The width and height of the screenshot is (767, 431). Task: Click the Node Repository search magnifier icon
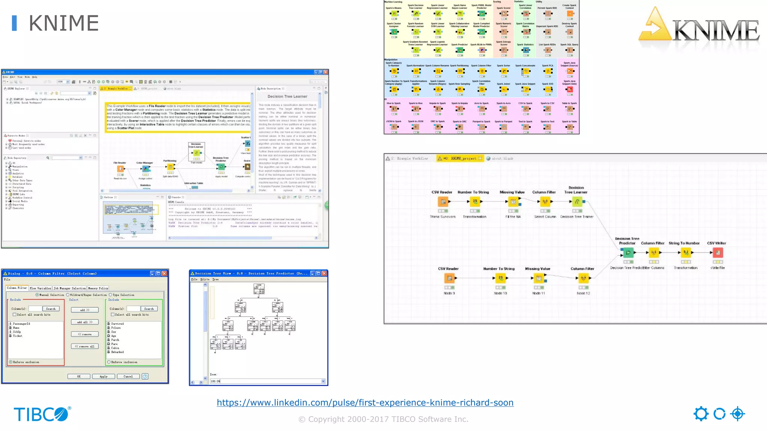pyautogui.click(x=48, y=158)
